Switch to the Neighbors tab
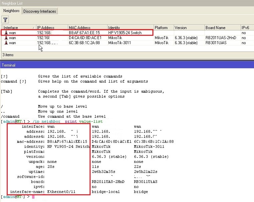254x202 pixels. [x=11, y=11]
